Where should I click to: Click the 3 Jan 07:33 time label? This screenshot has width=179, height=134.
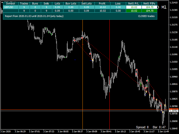pyautogui.click(x=49, y=131)
